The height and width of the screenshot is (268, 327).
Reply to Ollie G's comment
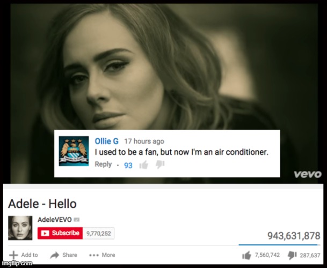click(x=103, y=165)
